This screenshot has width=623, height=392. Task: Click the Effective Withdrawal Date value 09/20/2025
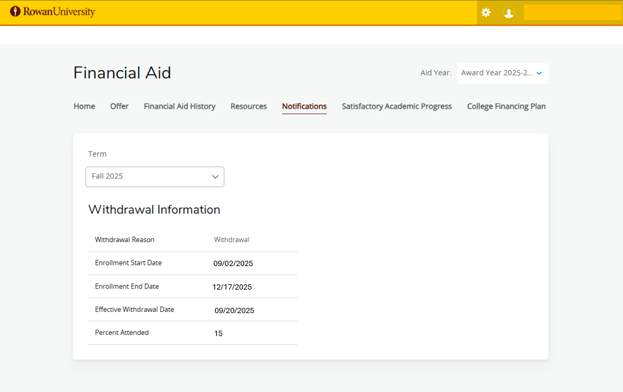coord(234,310)
